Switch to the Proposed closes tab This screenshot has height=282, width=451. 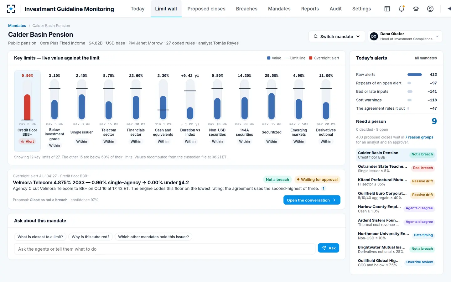point(206,9)
